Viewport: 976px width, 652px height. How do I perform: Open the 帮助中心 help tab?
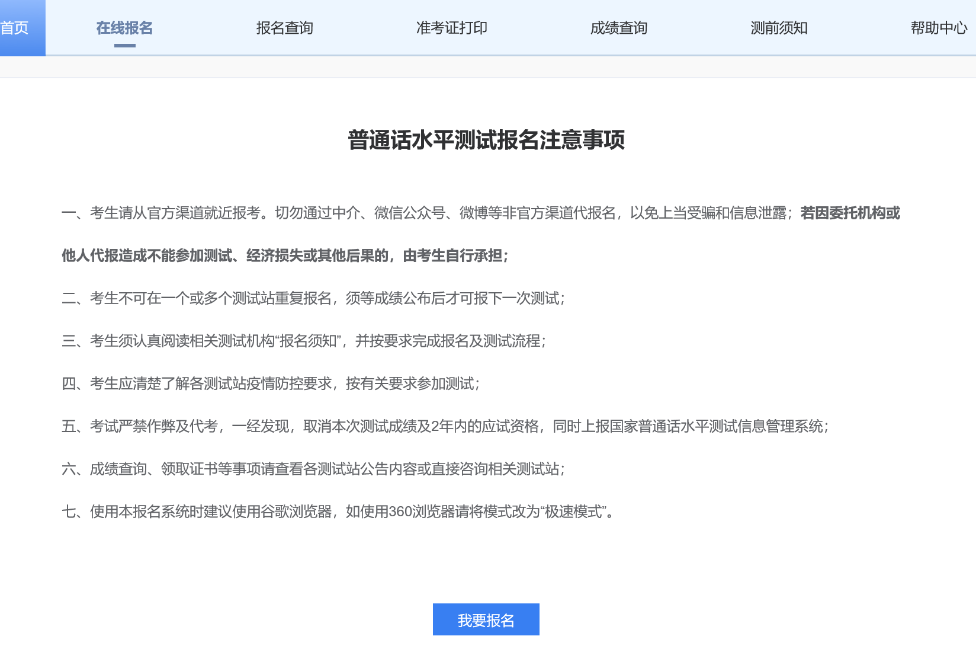click(x=938, y=28)
